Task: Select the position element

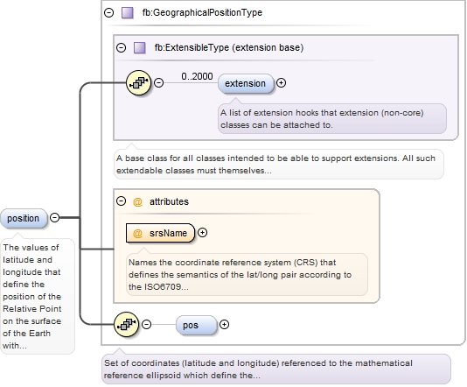Action: 24,218
